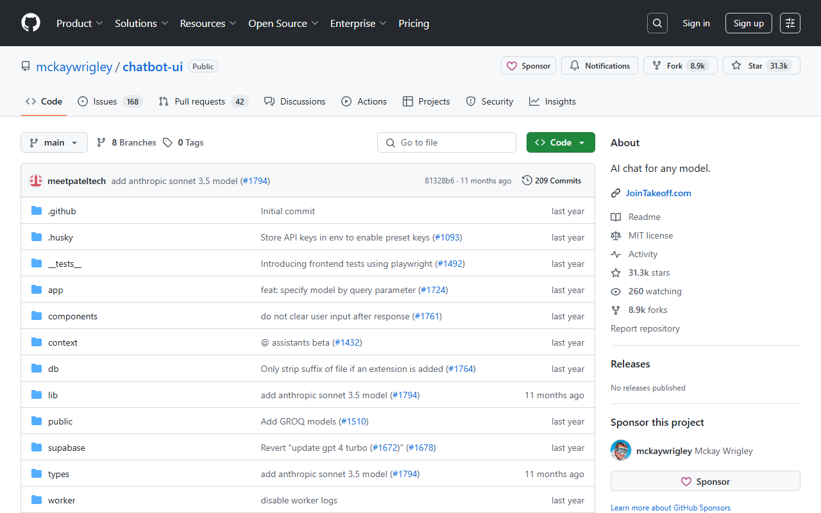Select the Code tab
The width and height of the screenshot is (821, 513).
click(44, 101)
